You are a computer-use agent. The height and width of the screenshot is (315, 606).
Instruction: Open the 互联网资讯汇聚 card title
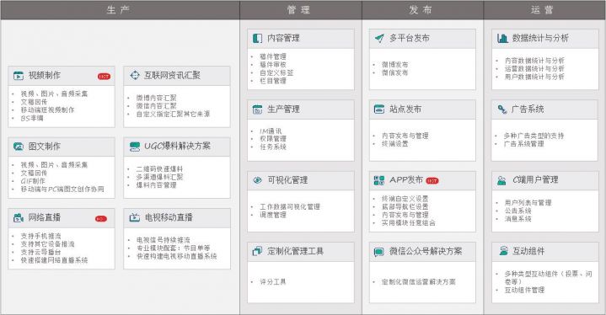172,75
